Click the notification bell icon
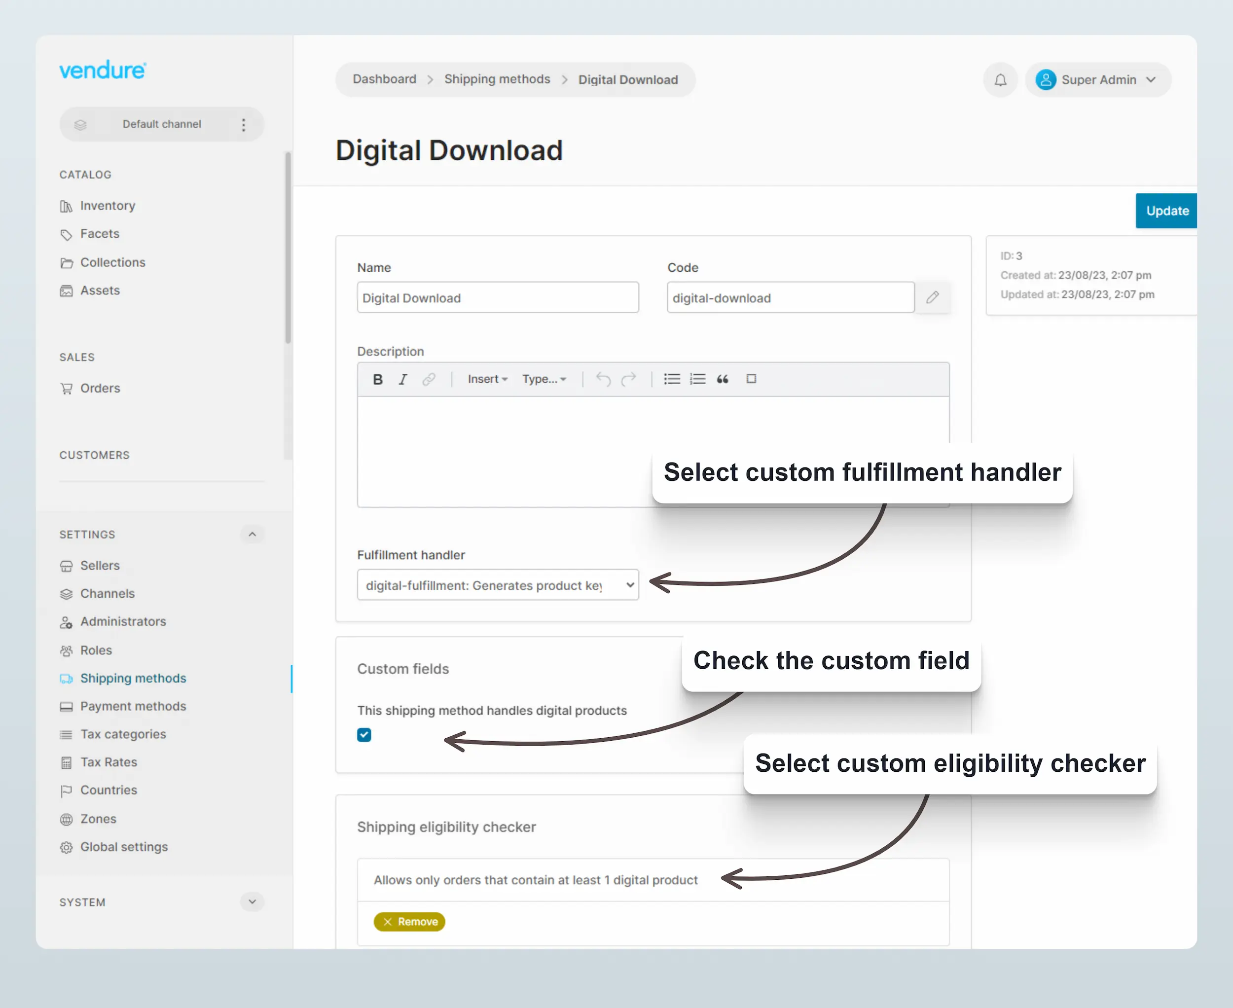This screenshot has width=1233, height=1008. 1000,79
